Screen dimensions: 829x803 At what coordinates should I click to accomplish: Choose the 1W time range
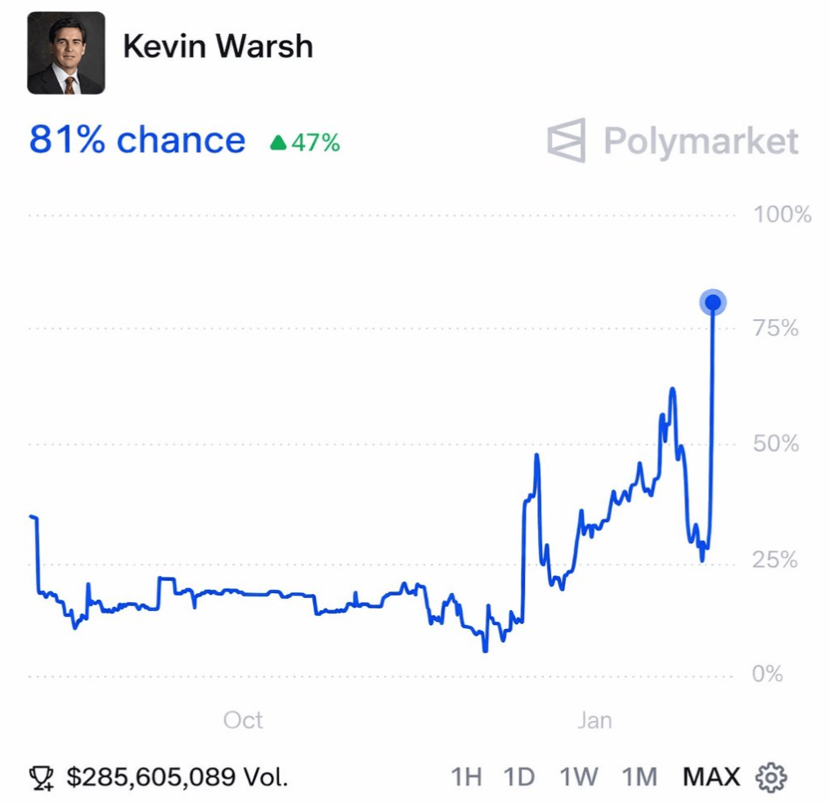(x=579, y=776)
